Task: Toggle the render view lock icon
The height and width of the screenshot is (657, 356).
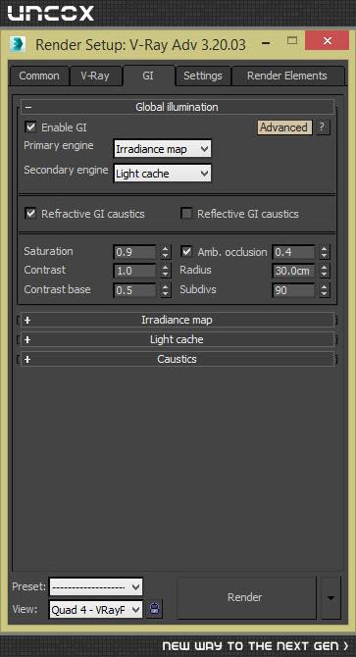Action: [155, 609]
